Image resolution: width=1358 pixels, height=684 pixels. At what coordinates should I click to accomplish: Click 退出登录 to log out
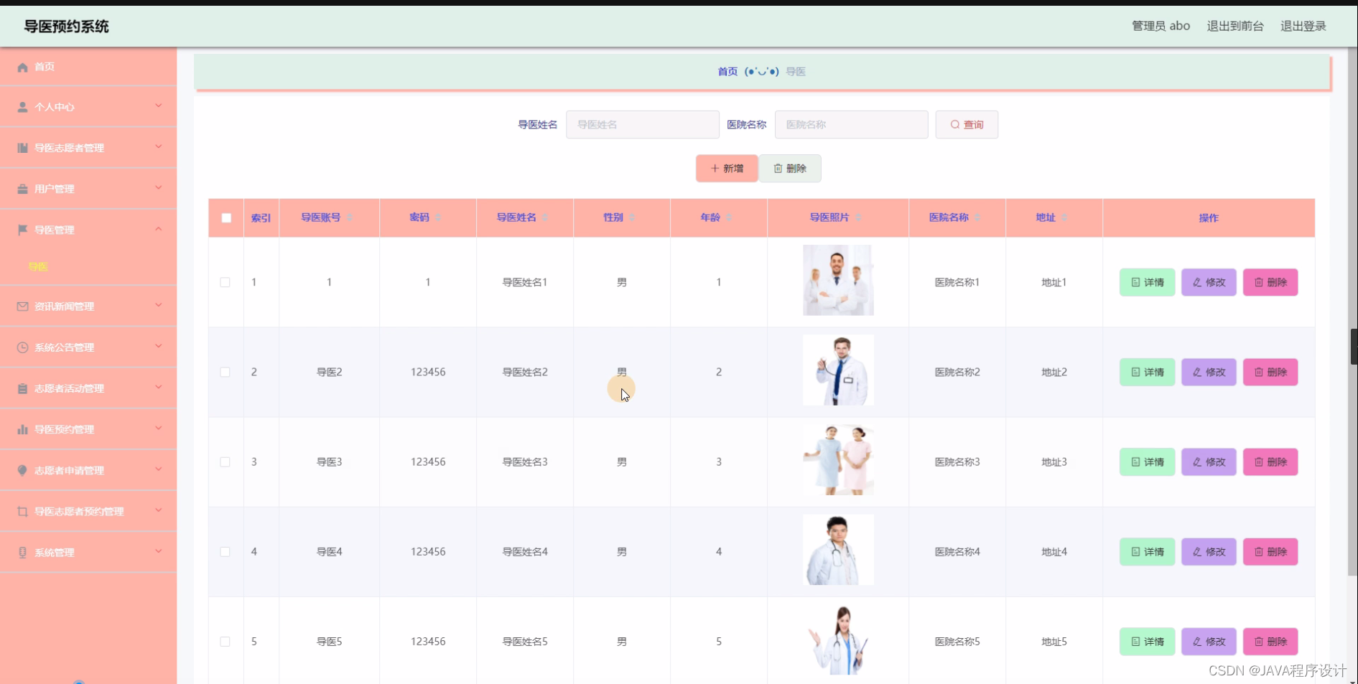[1303, 26]
